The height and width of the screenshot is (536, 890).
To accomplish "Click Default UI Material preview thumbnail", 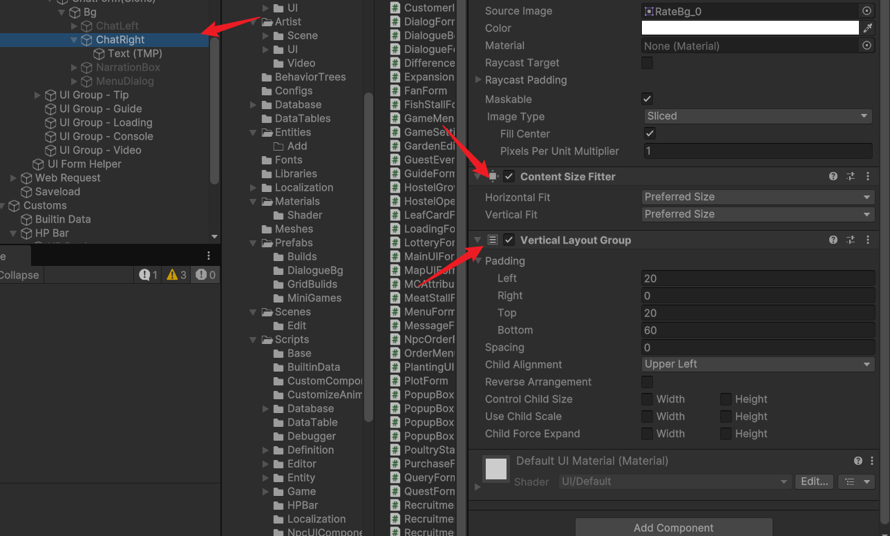I will 496,469.
